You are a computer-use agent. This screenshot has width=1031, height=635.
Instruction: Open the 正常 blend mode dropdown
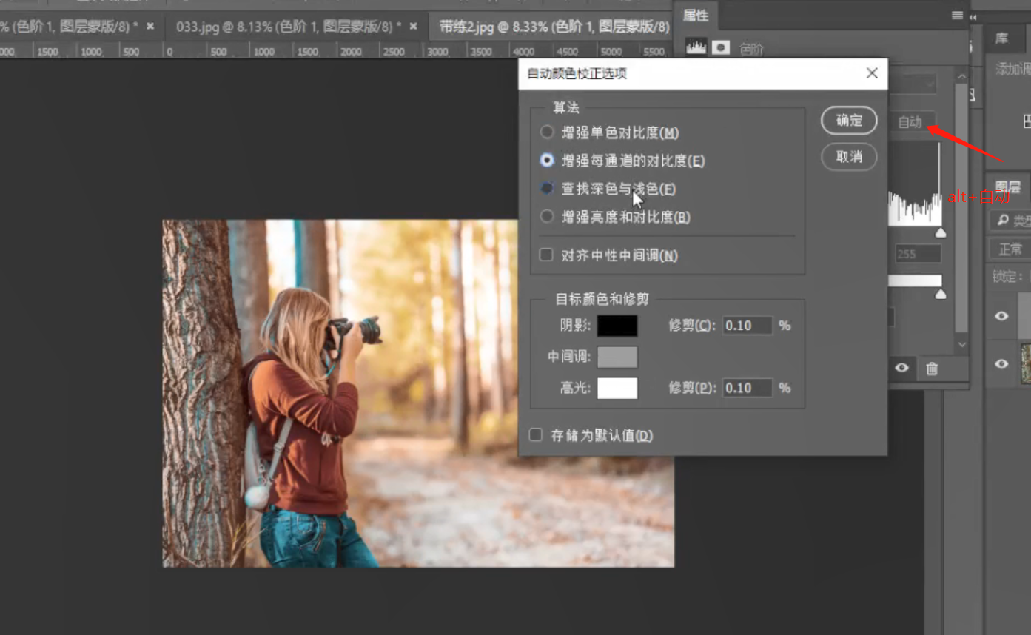click(1010, 249)
